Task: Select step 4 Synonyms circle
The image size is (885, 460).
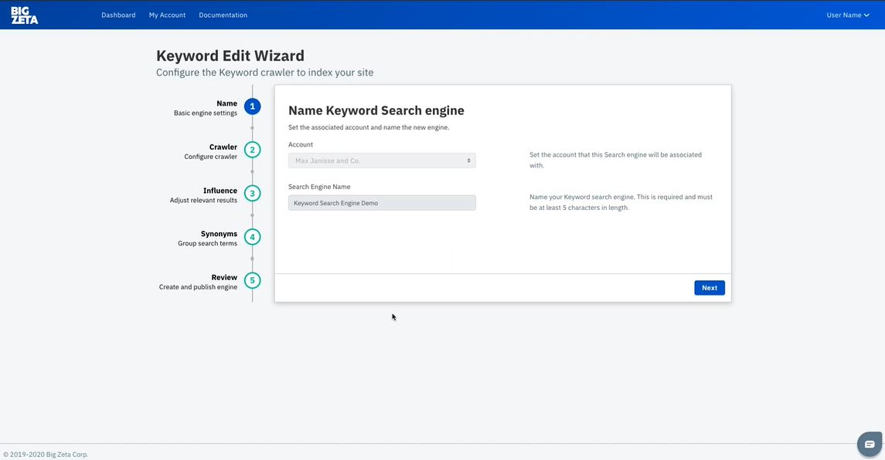Action: pos(252,237)
